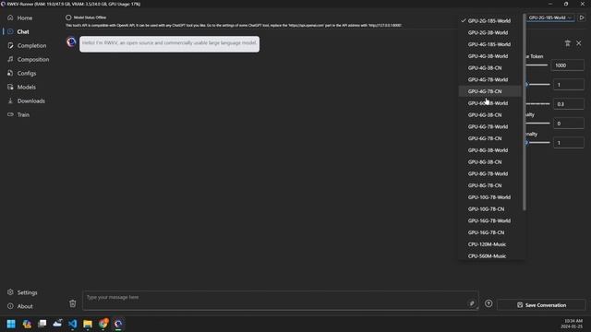The image size is (591, 332).
Task: Click the taskbar clock showing date
Action: point(573,324)
